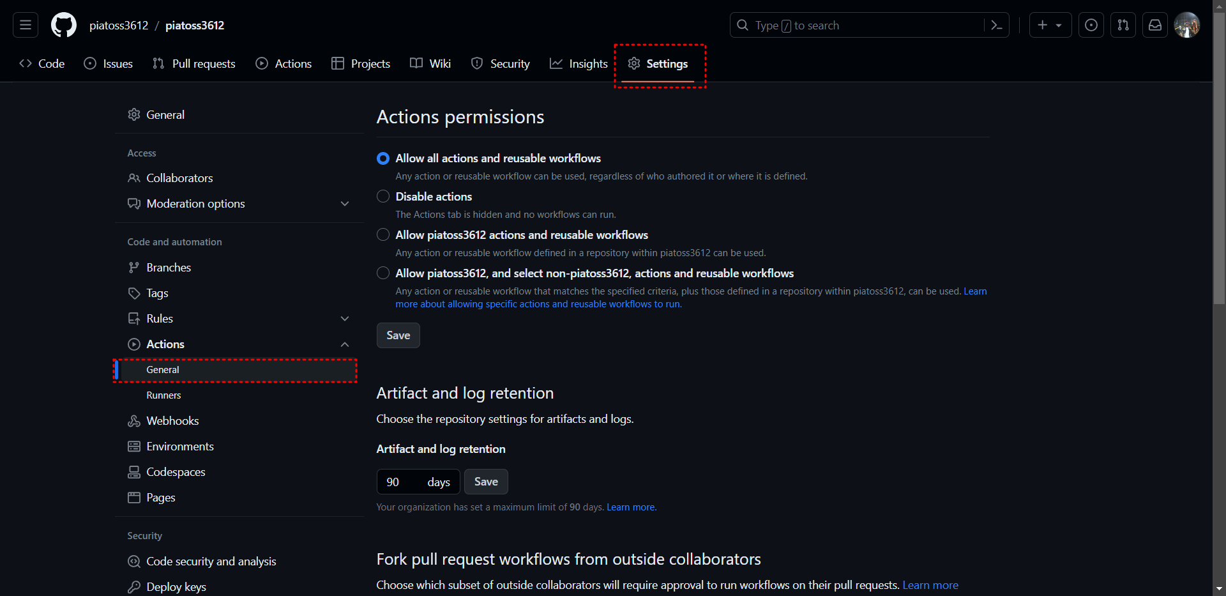Open Learn more link for fork workflows

(x=930, y=585)
